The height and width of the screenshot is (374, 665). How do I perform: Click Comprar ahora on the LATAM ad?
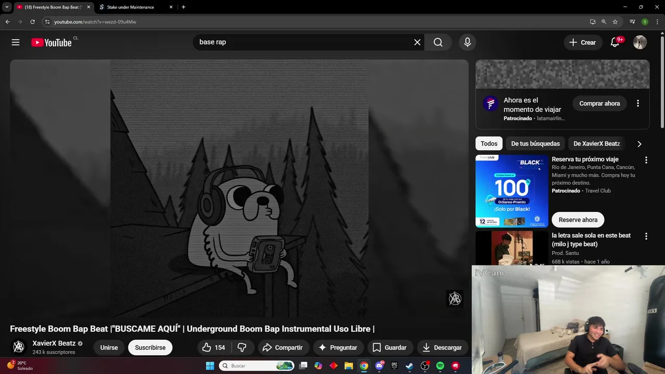600,103
